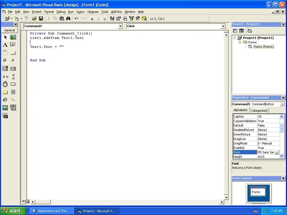287x215 pixels.
Task: Open the Debug menu
Action: click(61, 12)
